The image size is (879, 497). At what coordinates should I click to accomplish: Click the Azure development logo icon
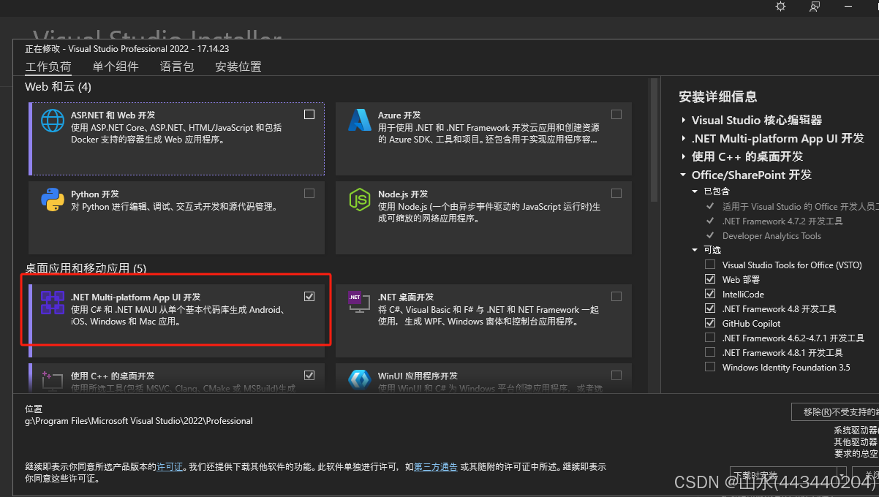360,121
